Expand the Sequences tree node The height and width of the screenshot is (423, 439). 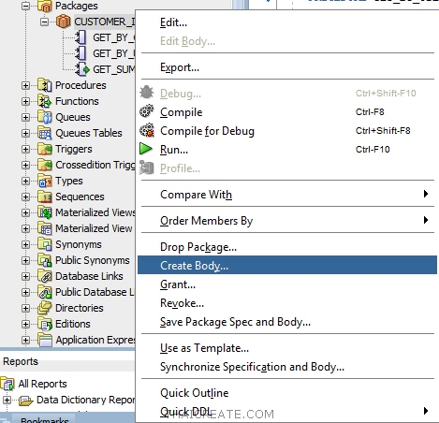[26, 197]
